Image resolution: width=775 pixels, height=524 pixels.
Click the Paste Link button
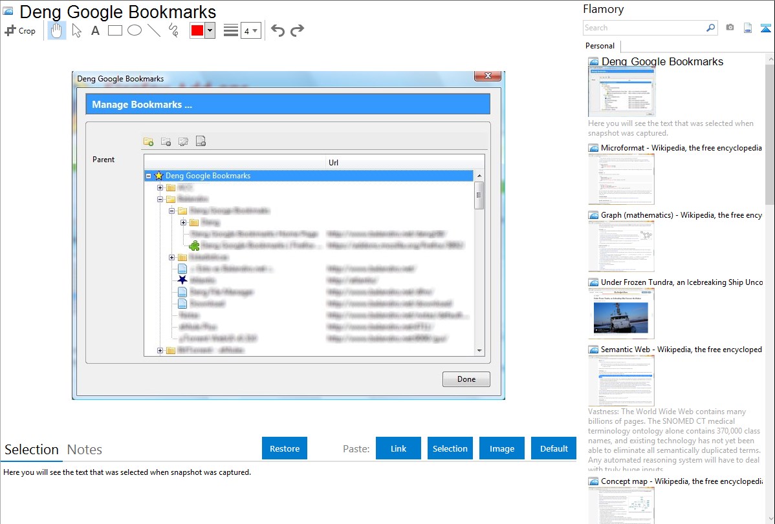point(398,448)
